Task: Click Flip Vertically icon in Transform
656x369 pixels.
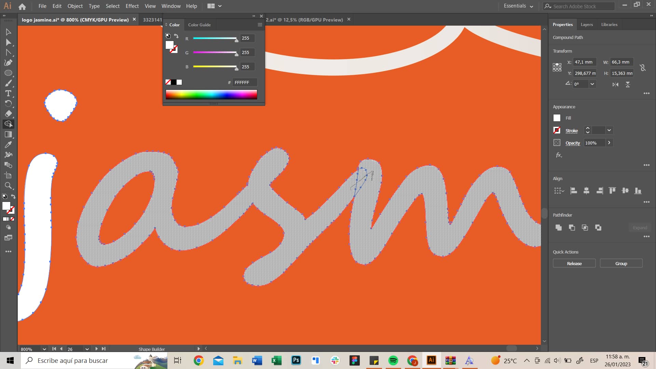Action: [628, 84]
